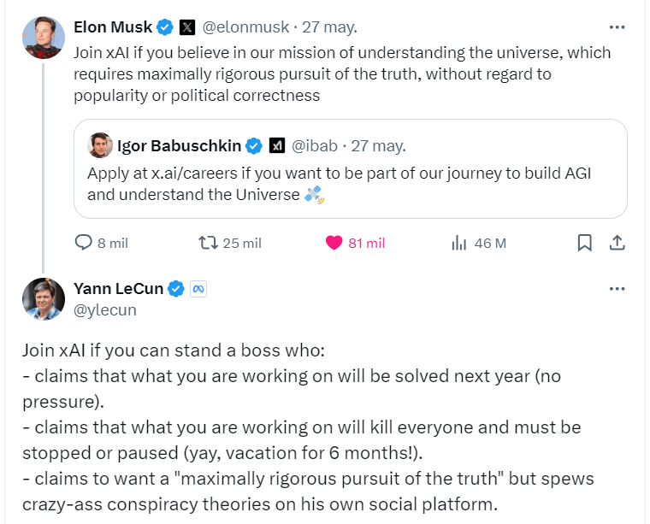650x524 pixels.
Task: Bookmark Elon Musk's tweet
Action: coord(585,243)
